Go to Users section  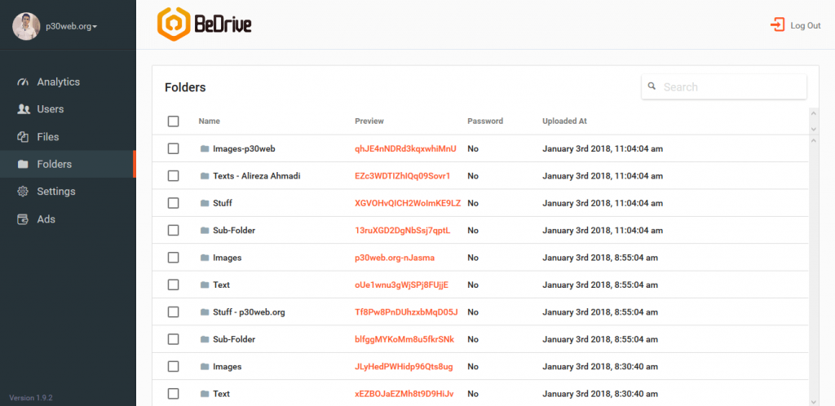[68, 109]
